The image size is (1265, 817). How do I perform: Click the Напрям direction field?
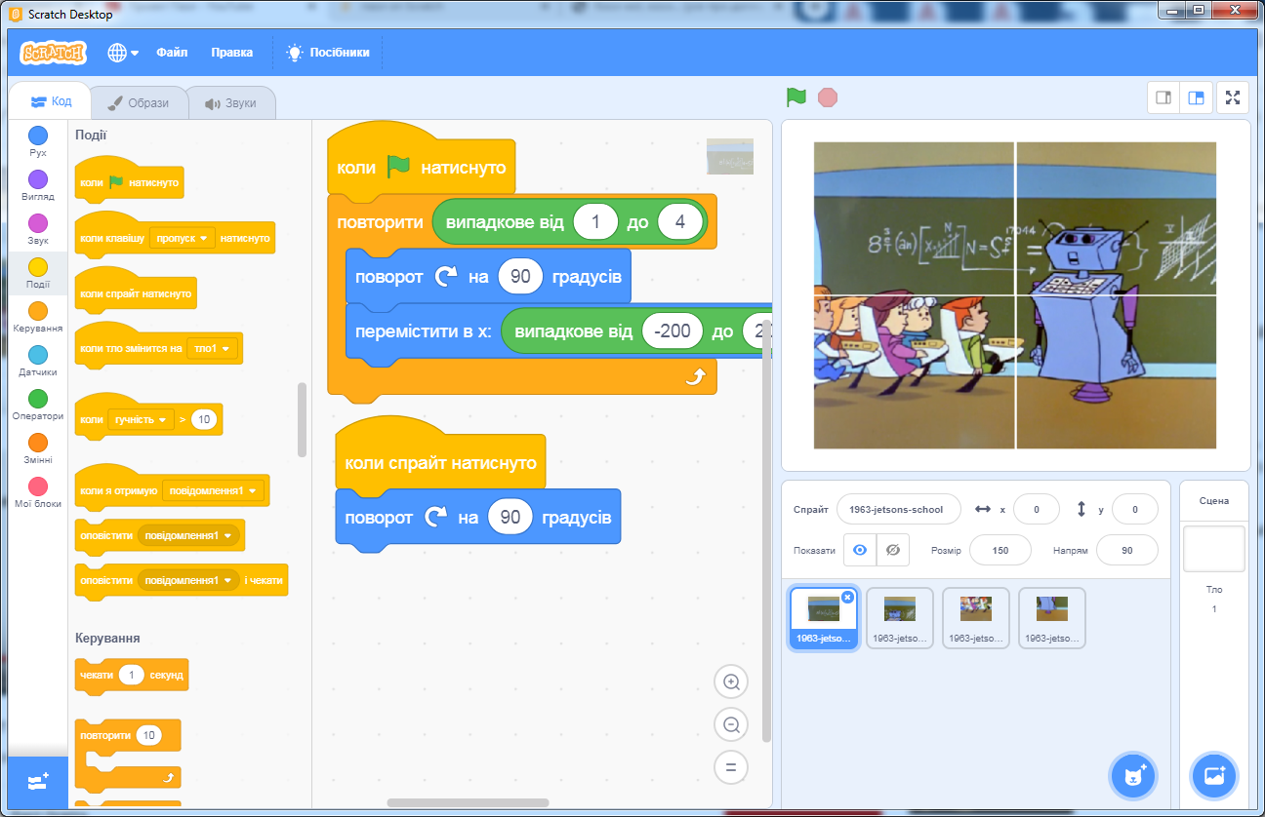1127,550
